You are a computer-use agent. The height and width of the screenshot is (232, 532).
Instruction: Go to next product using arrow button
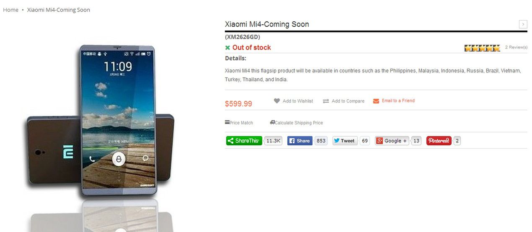[523, 24]
